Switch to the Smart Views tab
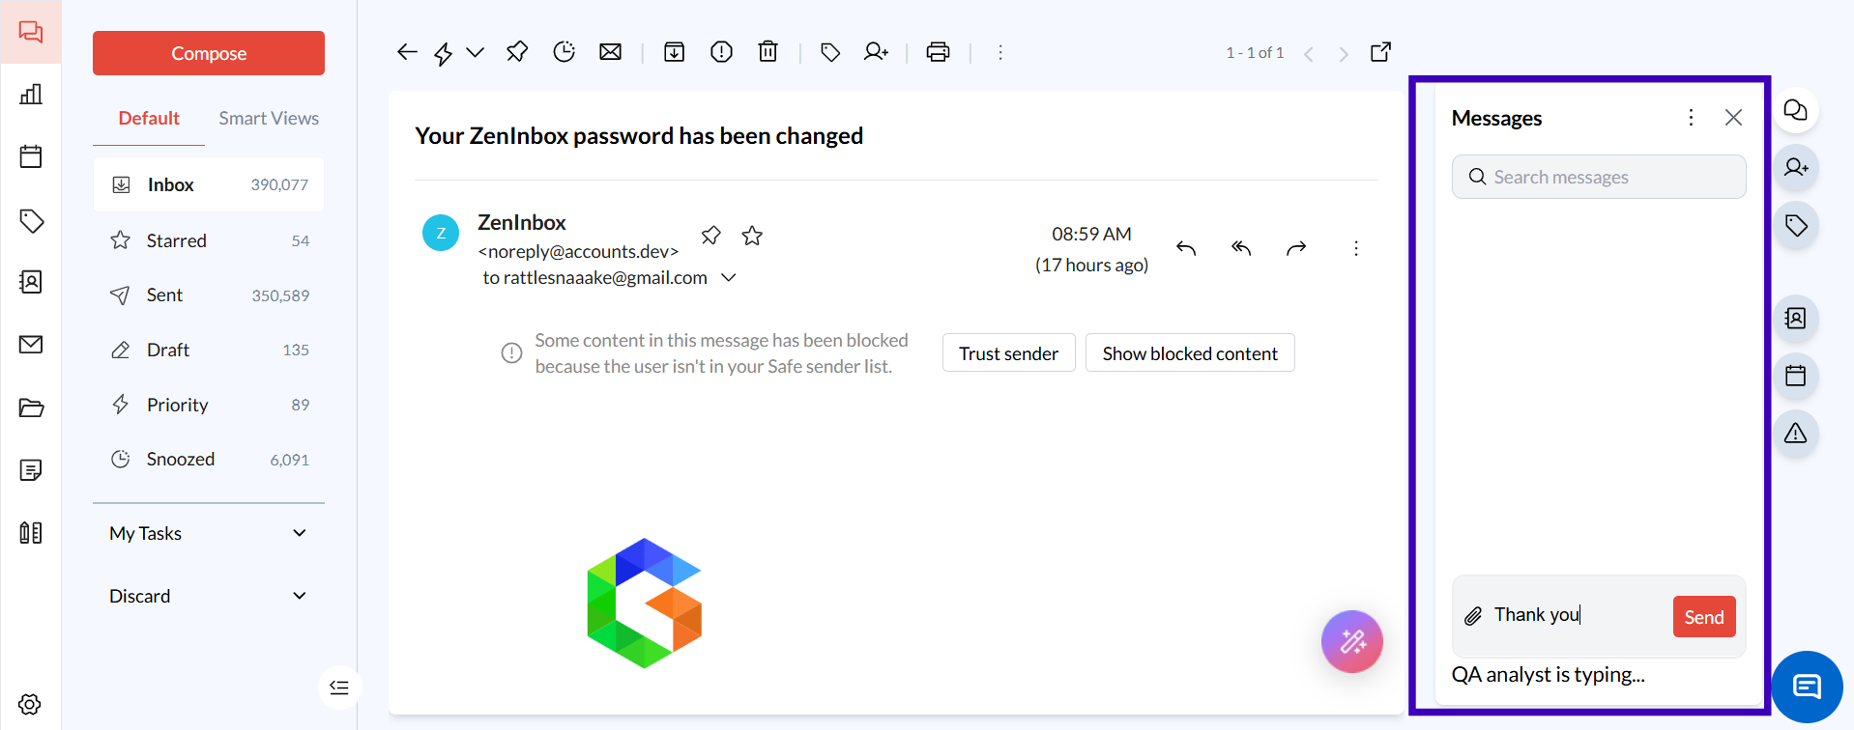Viewport: 1854px width, 730px height. (269, 119)
